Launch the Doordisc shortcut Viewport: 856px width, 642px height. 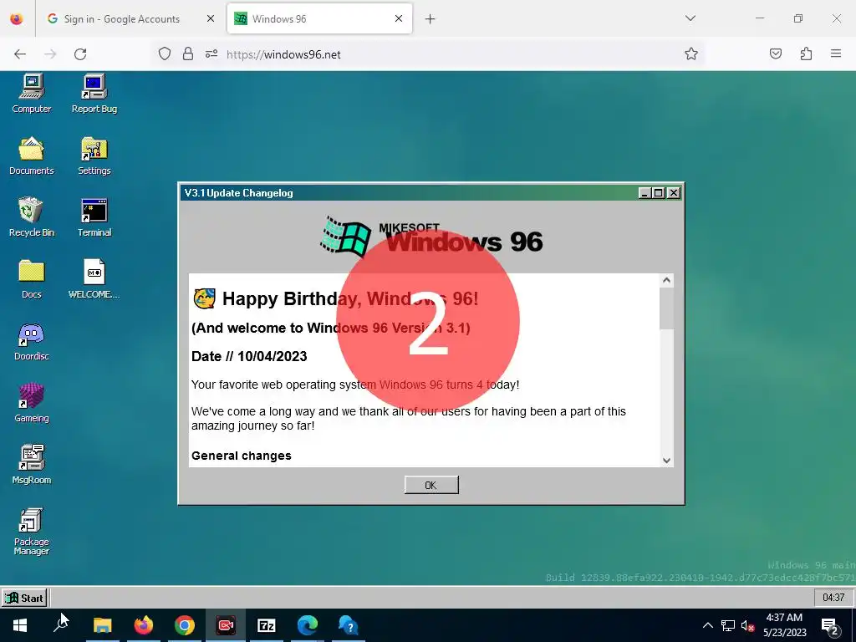tap(32, 341)
